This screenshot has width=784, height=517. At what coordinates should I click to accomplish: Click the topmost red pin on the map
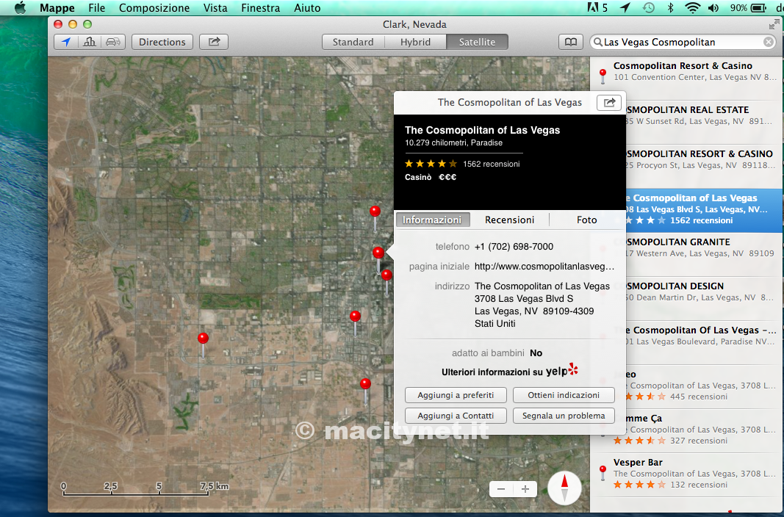(375, 211)
